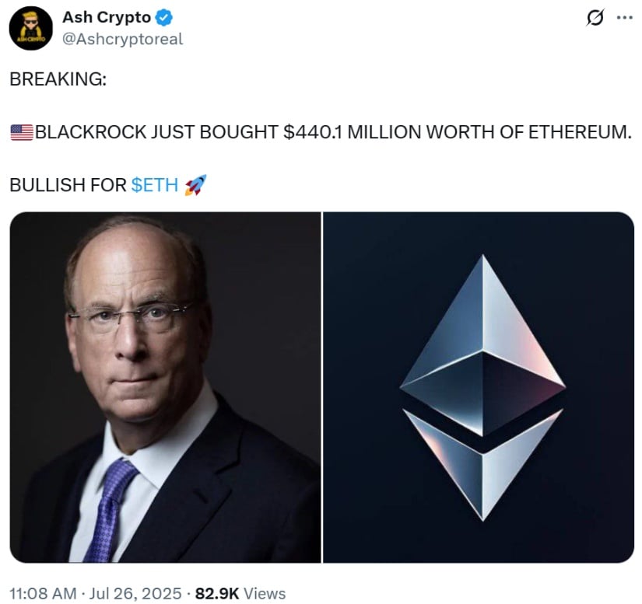Image resolution: width=642 pixels, height=604 pixels.
Task: Open the photo of the man in suit
Action: tap(166, 387)
